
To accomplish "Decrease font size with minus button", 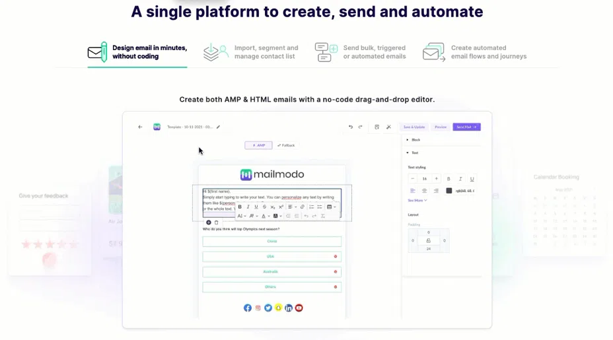I will [412, 179].
